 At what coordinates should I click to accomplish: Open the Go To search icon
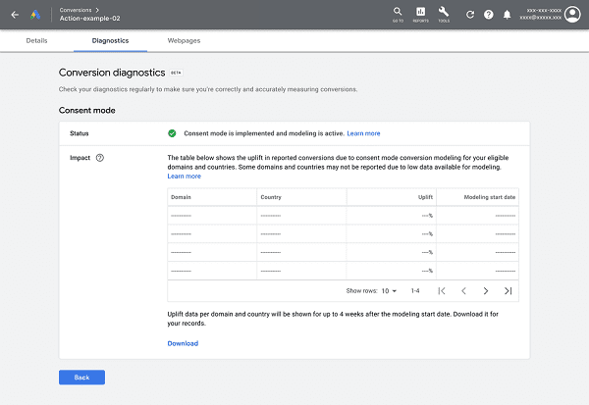398,13
